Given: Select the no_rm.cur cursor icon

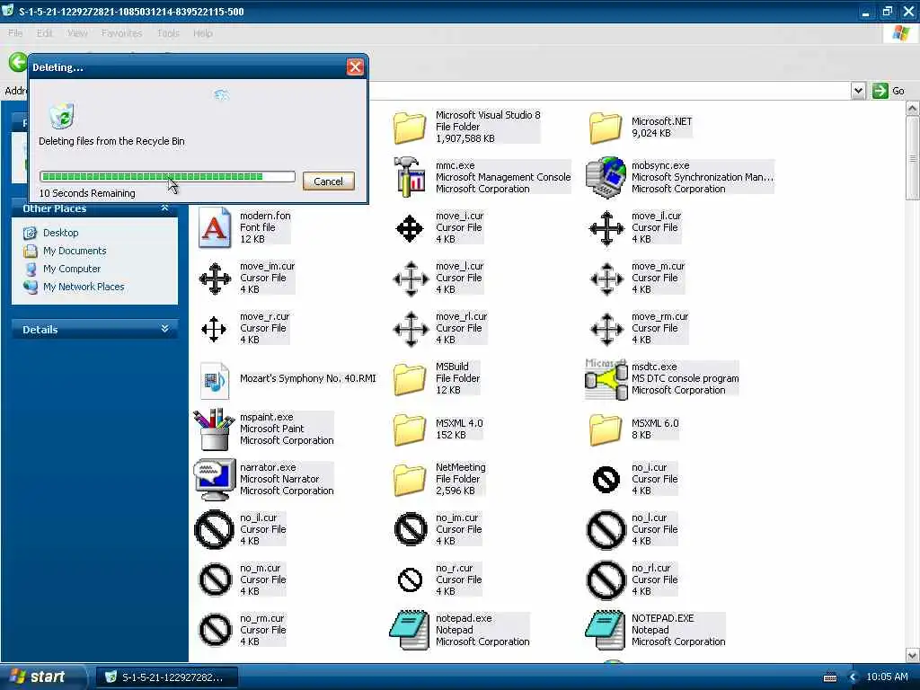Looking at the screenshot, I should click(x=216, y=630).
